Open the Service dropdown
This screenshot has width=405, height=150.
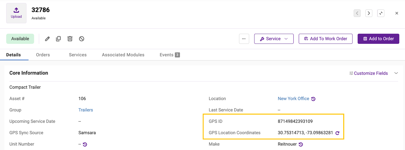click(274, 39)
